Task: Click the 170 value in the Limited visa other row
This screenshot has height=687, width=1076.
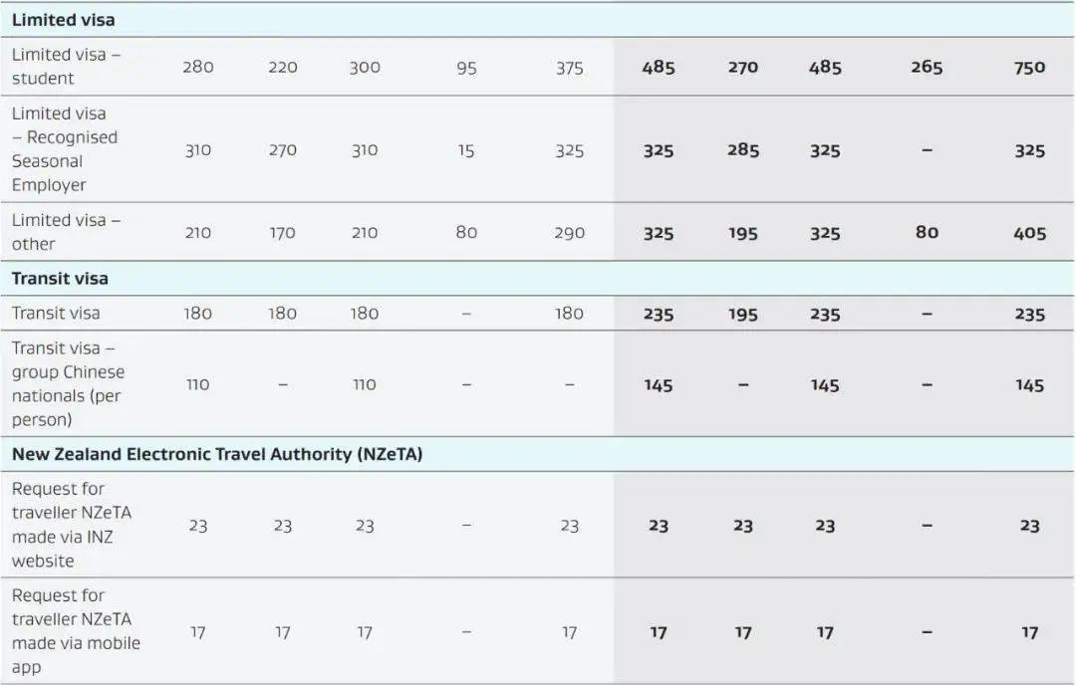Action: point(282,233)
